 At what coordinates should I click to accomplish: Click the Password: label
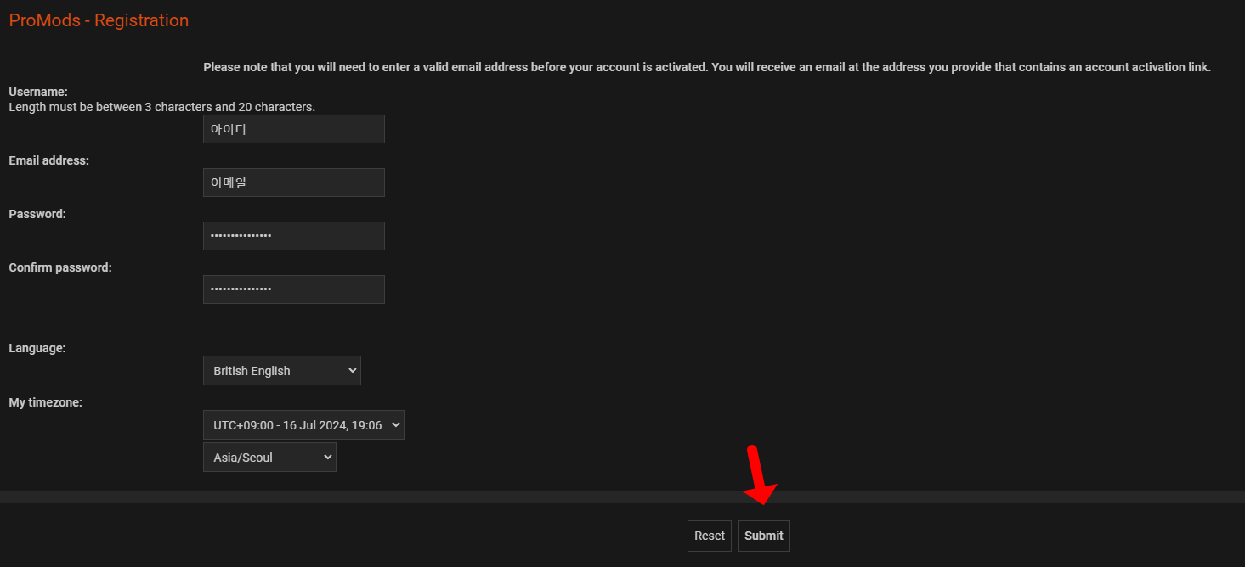click(x=37, y=214)
